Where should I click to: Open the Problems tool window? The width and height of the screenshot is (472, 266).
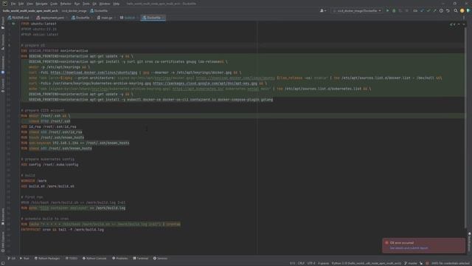119,259
